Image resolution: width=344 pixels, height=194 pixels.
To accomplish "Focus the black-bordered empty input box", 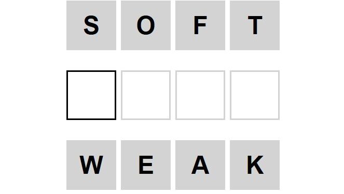I will click(91, 95).
